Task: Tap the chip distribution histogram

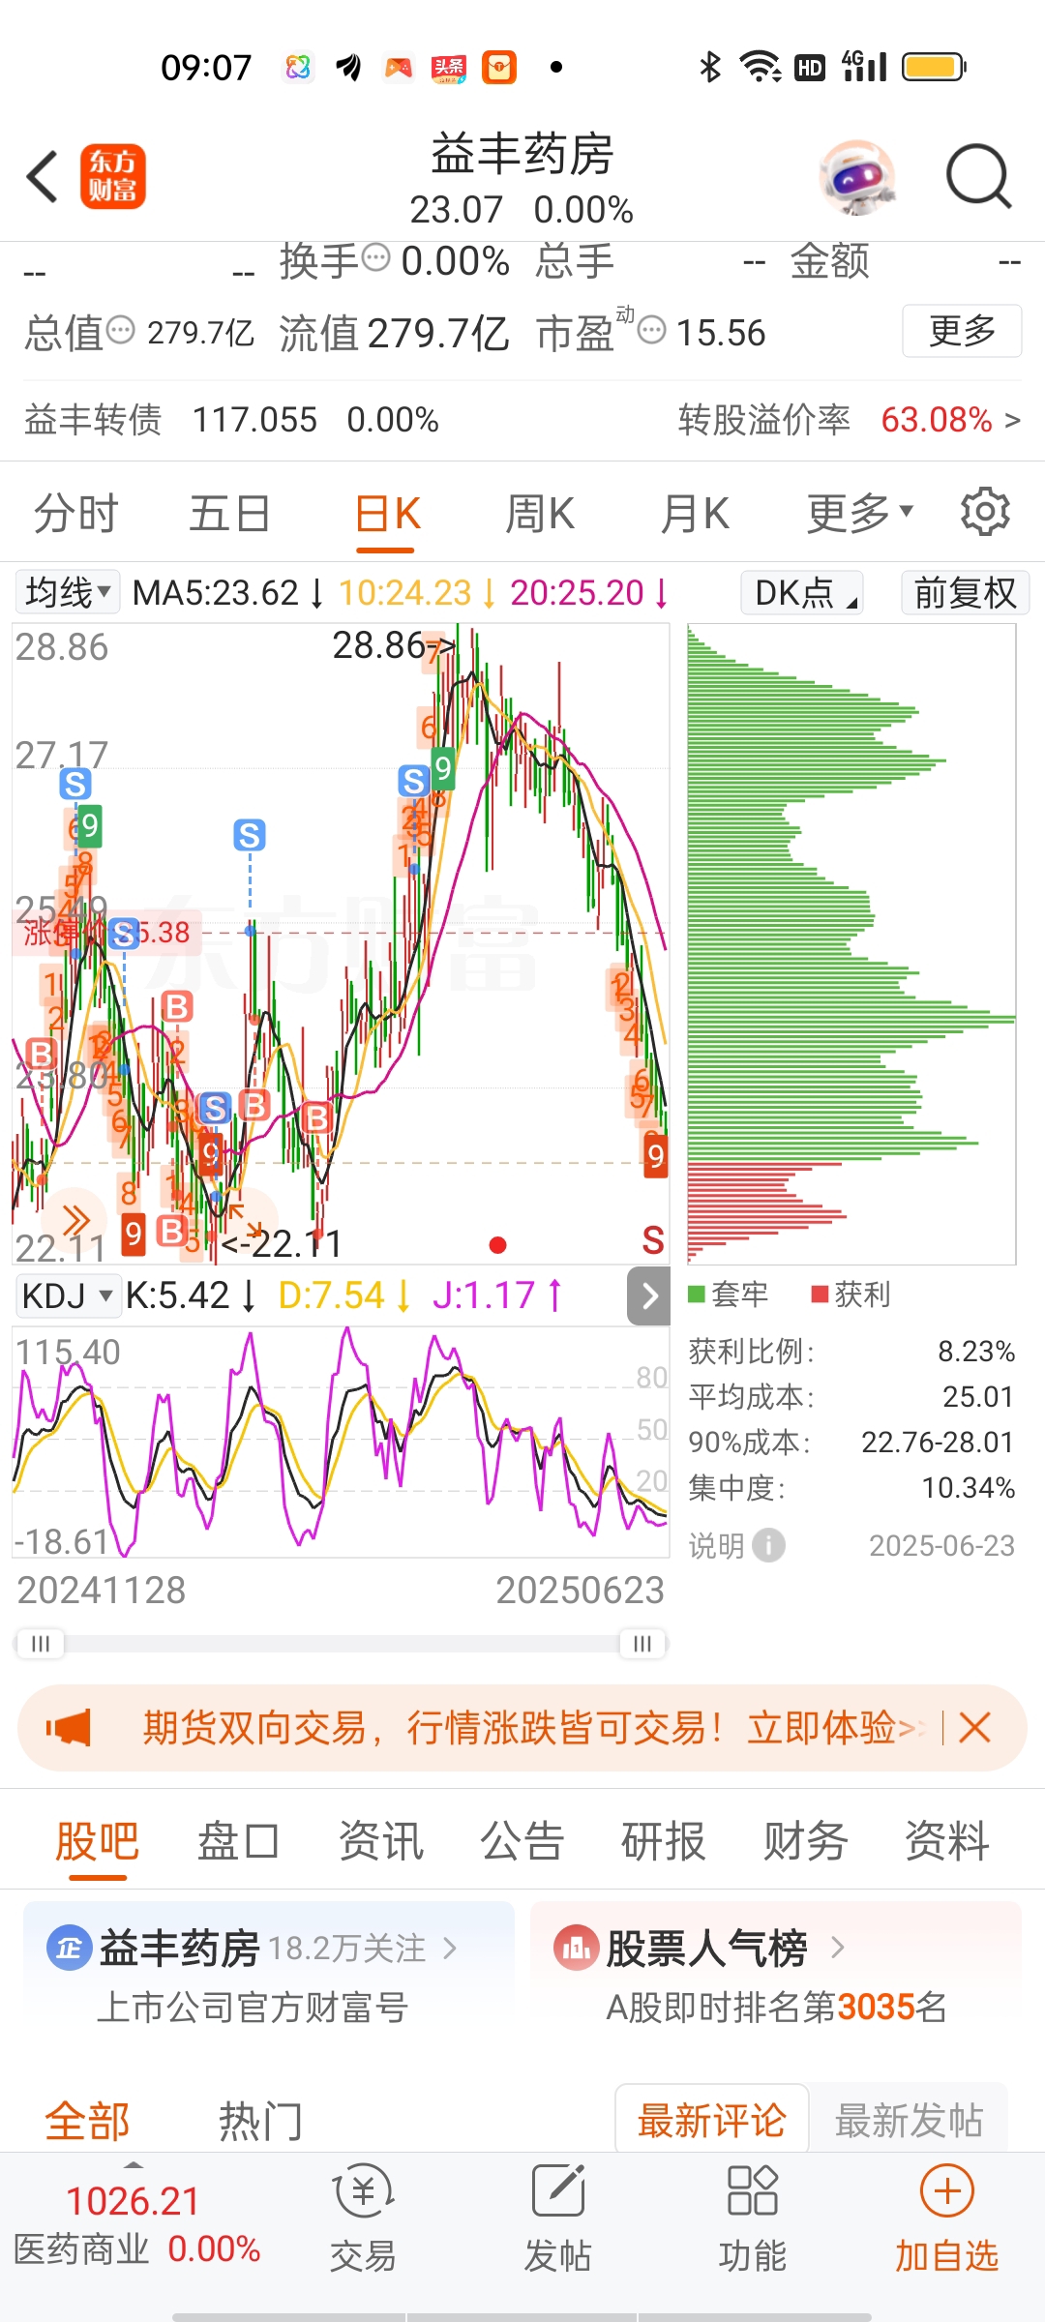Action: coord(851,943)
